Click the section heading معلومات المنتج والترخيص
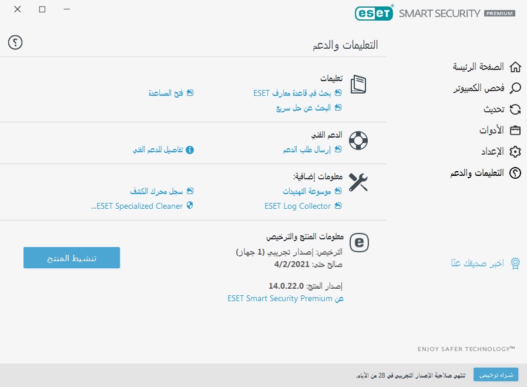This screenshot has height=387, width=527. point(305,237)
